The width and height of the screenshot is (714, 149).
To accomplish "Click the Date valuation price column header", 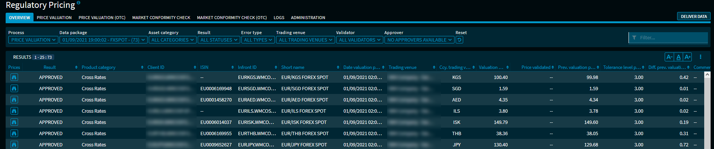I will 362,67.
